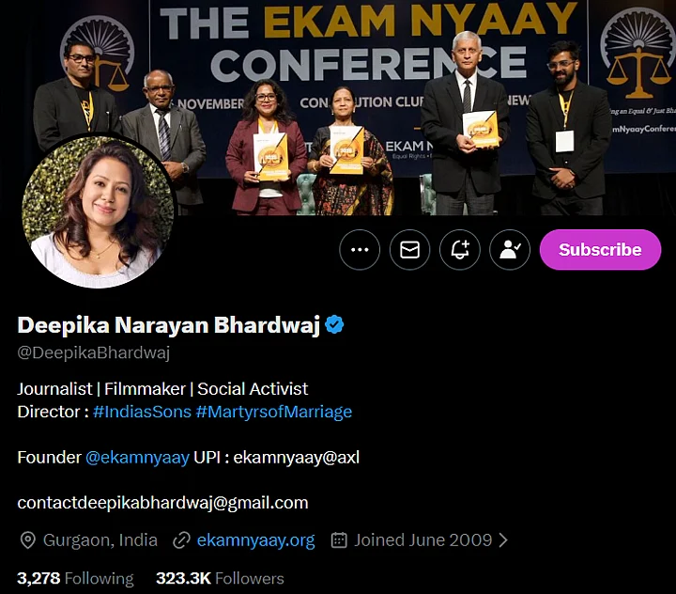Screen dimensions: 676x594
Task: Click the calendar icon beside Joined date
Action: point(339,540)
